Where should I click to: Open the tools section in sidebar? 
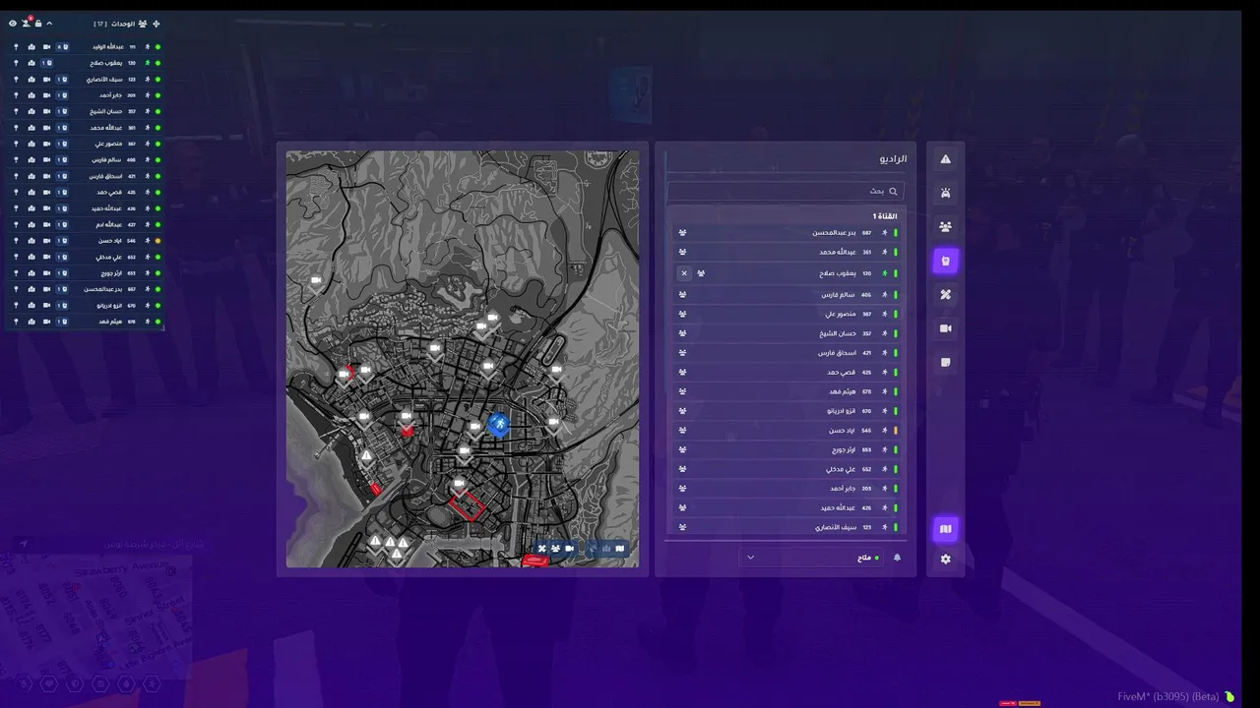click(x=946, y=294)
